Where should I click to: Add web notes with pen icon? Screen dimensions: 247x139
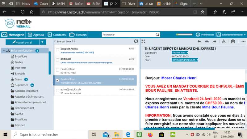tap(224, 12)
